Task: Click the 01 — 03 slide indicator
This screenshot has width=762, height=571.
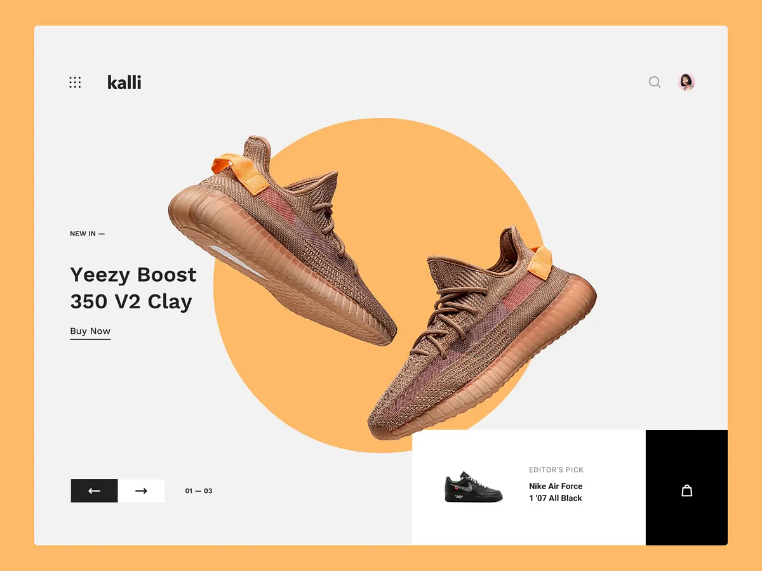Action: pos(198,490)
